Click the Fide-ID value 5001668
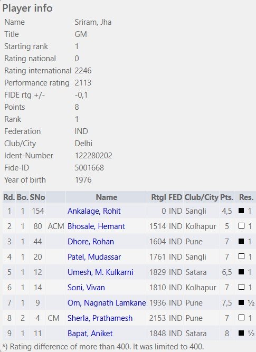Viewport: 256px width, 352px height. pyautogui.click(x=89, y=168)
